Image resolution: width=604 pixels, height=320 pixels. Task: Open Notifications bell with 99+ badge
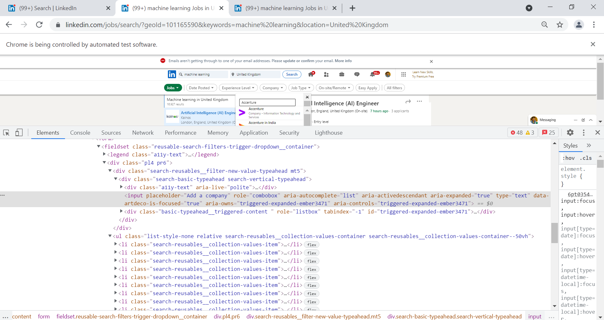tap(374, 74)
